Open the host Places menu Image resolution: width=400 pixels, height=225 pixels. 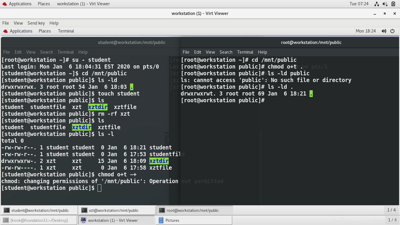[x=44, y=4]
